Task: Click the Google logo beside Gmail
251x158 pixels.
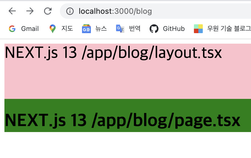Action: (12, 29)
